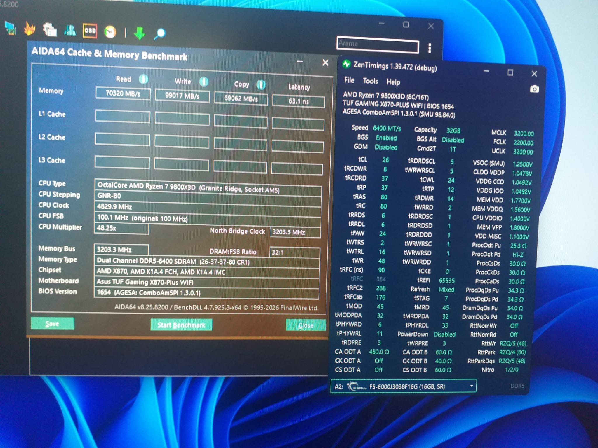Open the three-dot menu beside Arama search
Viewport: 598px width, 448px height.
click(x=430, y=48)
